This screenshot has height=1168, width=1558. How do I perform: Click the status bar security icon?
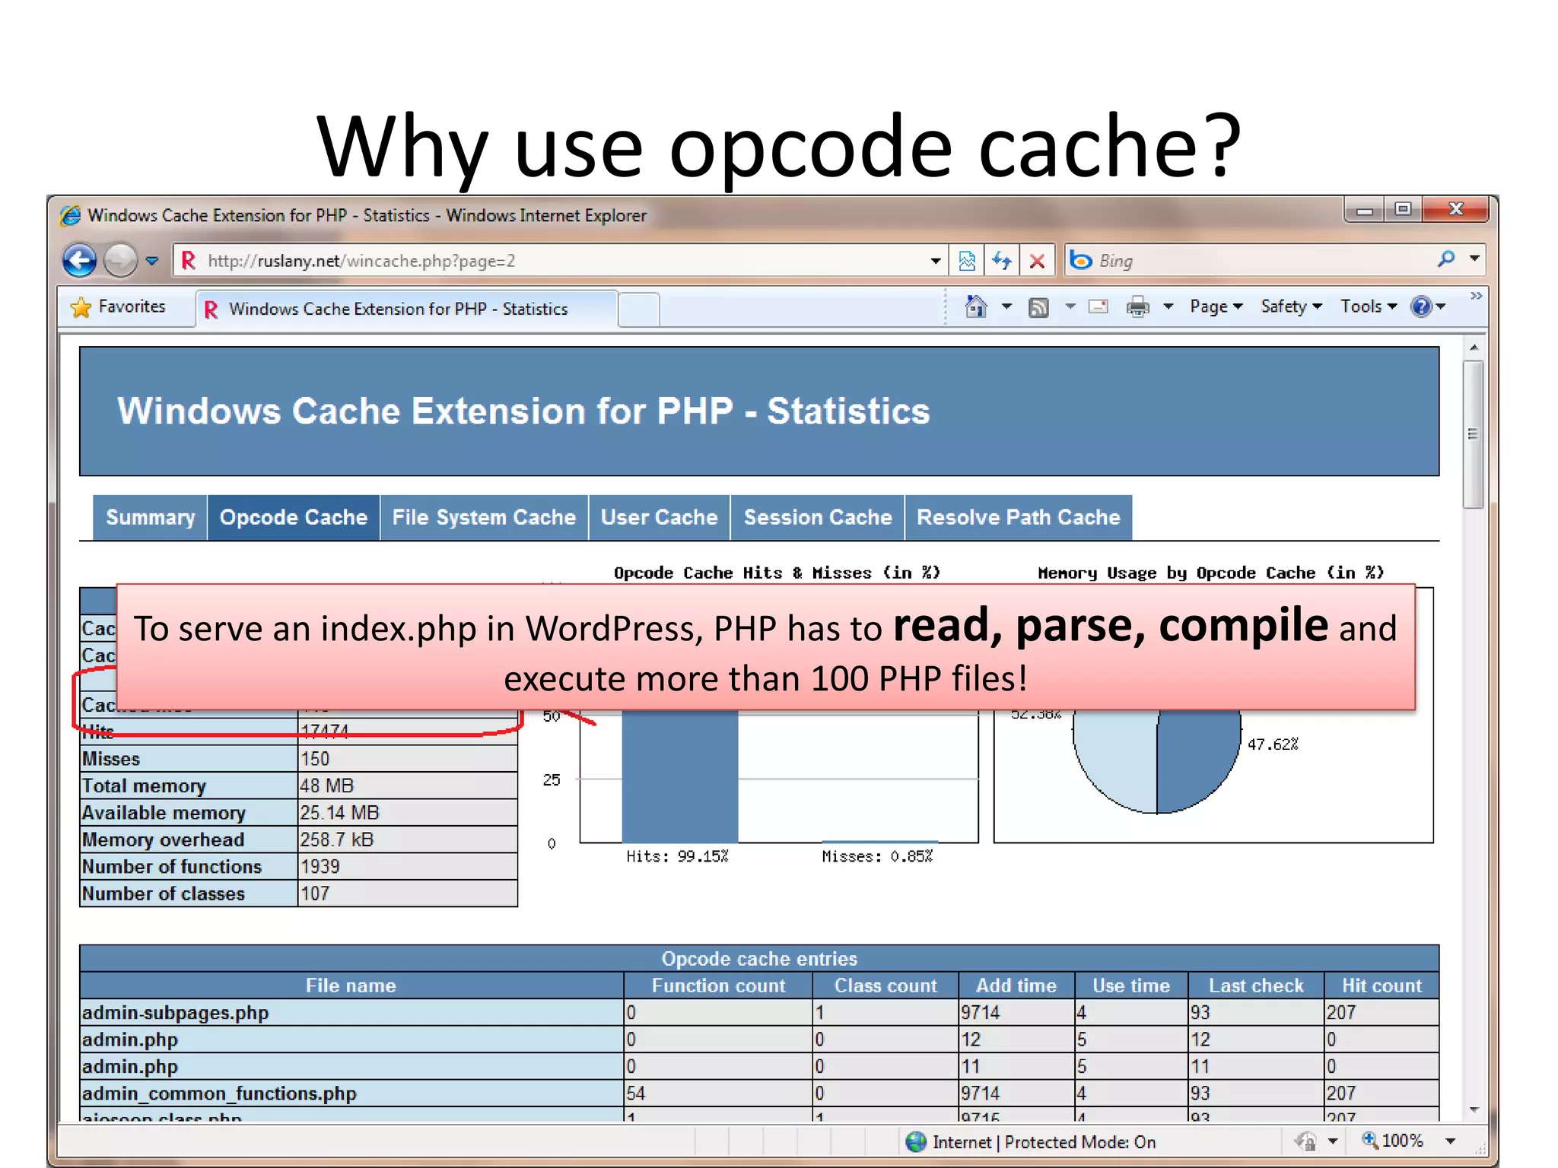(x=1306, y=1141)
